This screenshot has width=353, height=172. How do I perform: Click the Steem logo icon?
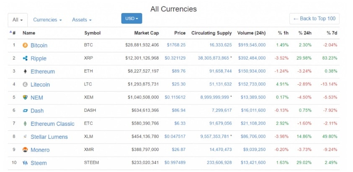(x=25, y=163)
